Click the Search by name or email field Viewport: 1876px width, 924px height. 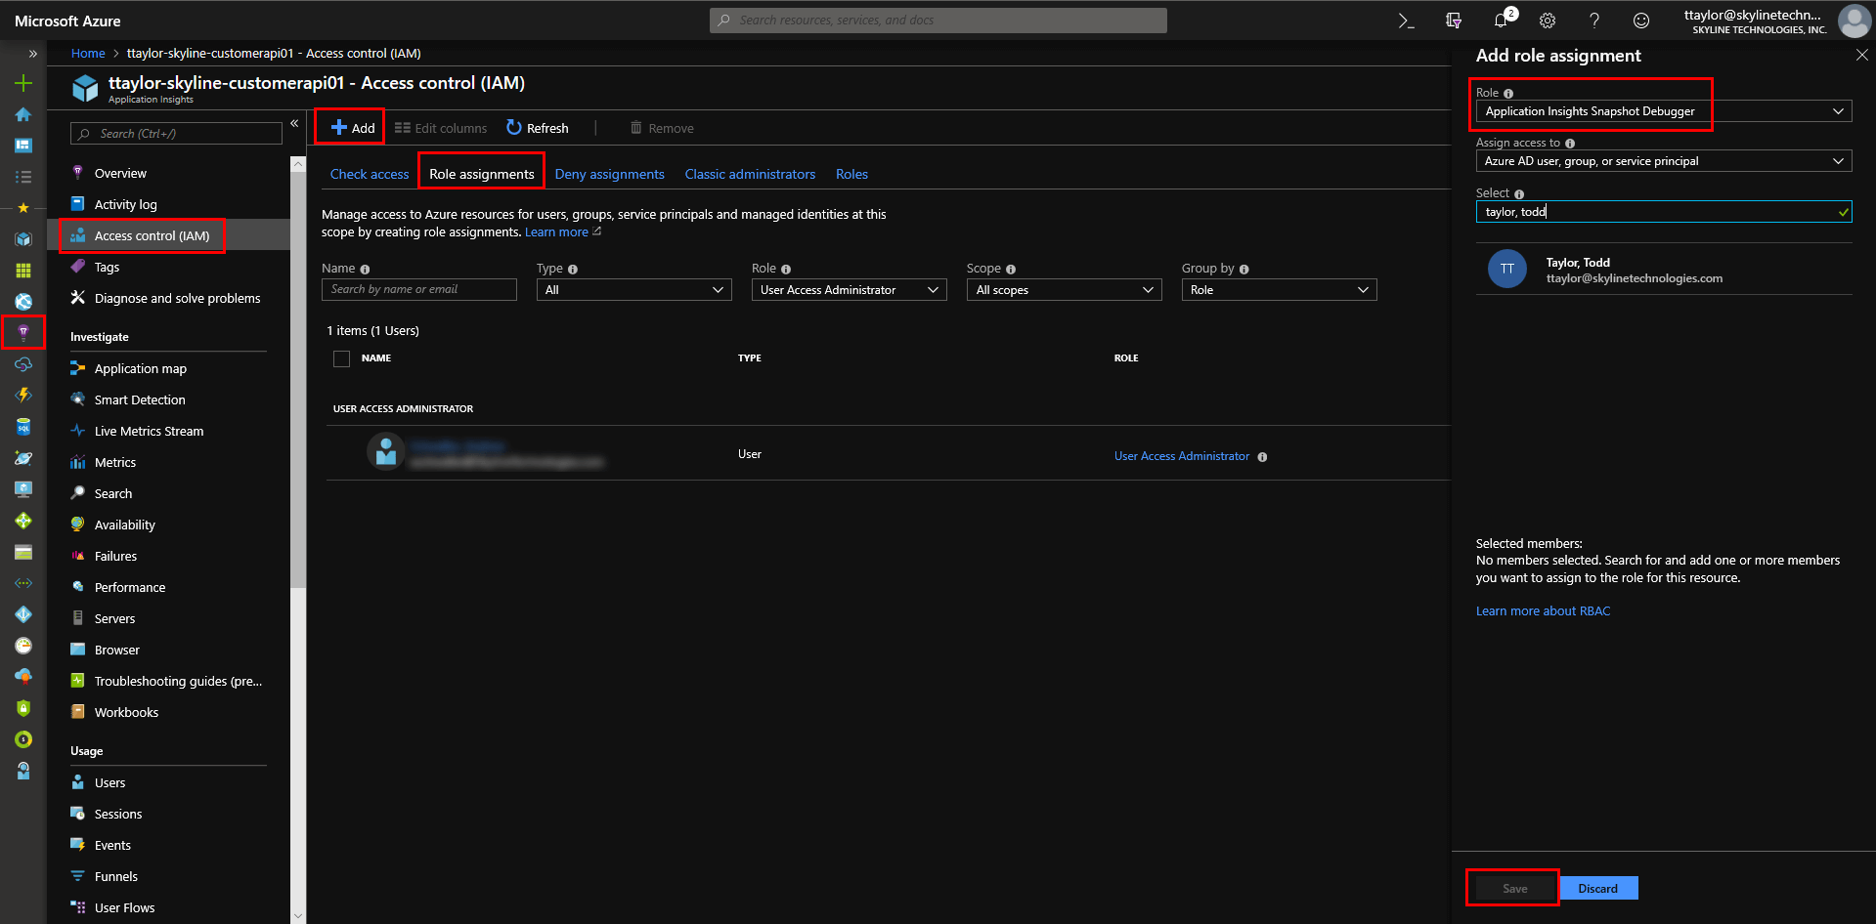[x=418, y=290]
